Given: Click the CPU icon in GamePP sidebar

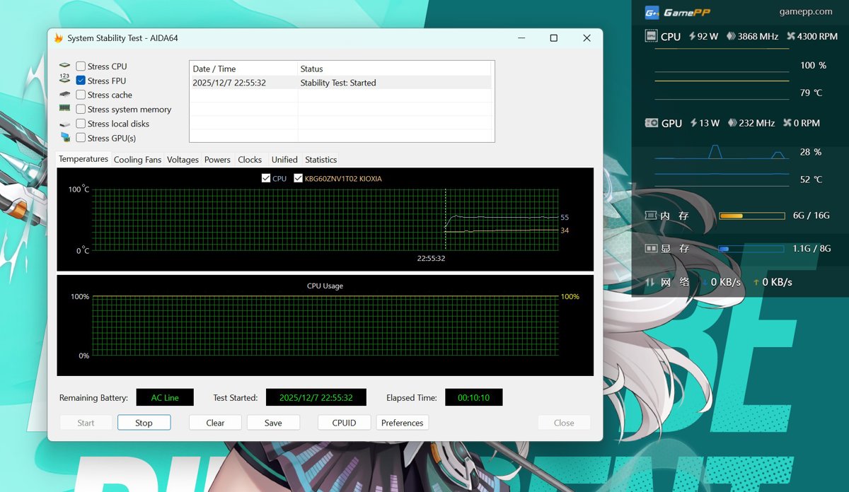Looking at the screenshot, I should click(651, 36).
